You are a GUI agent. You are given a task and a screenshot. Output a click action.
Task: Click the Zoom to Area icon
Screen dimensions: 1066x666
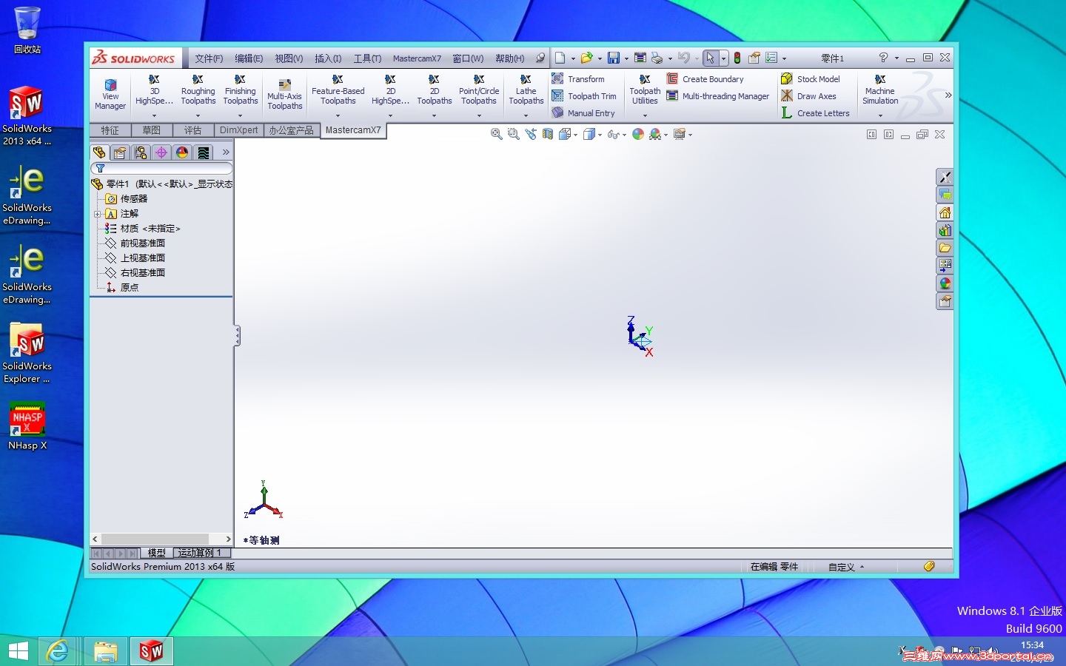tap(514, 134)
